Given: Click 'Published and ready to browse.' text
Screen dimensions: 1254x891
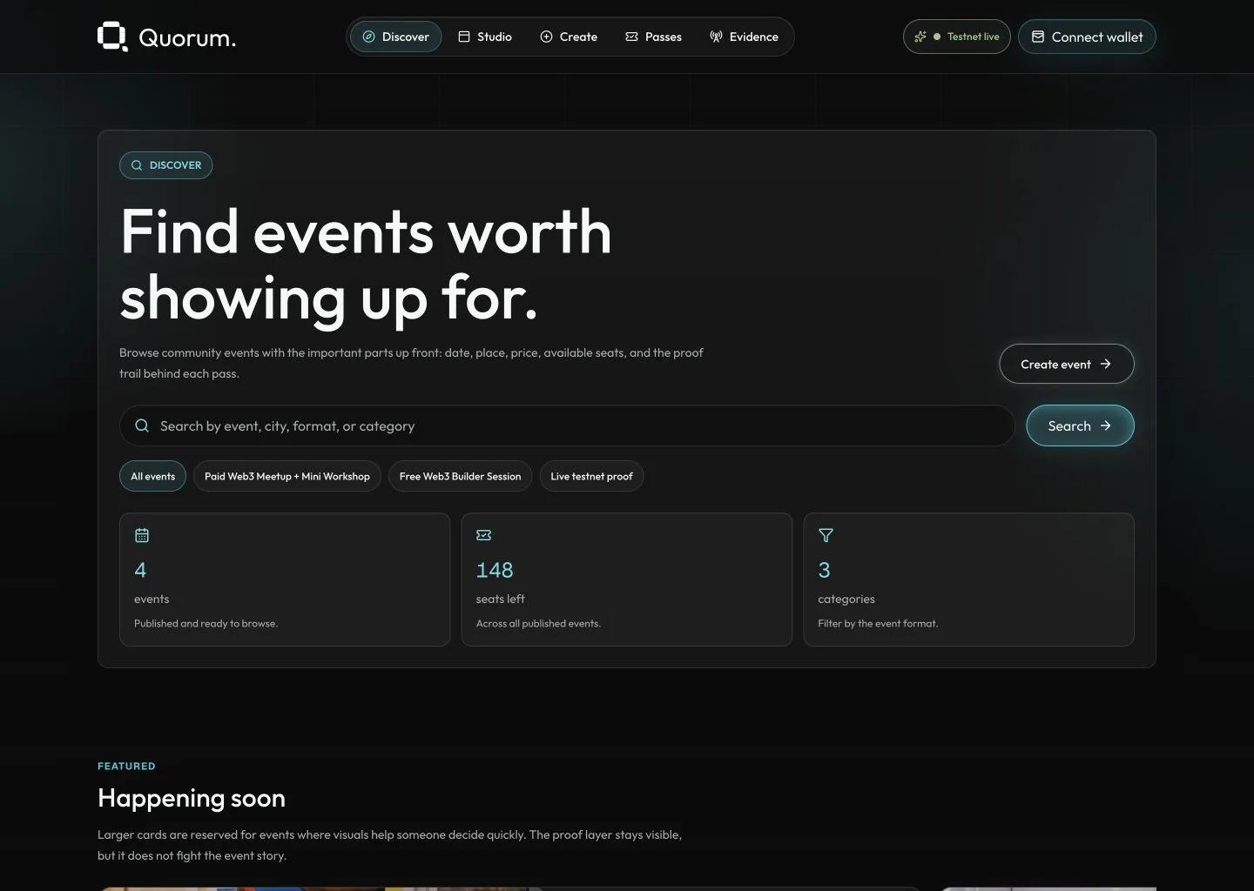Looking at the screenshot, I should pyautogui.click(x=206, y=623).
